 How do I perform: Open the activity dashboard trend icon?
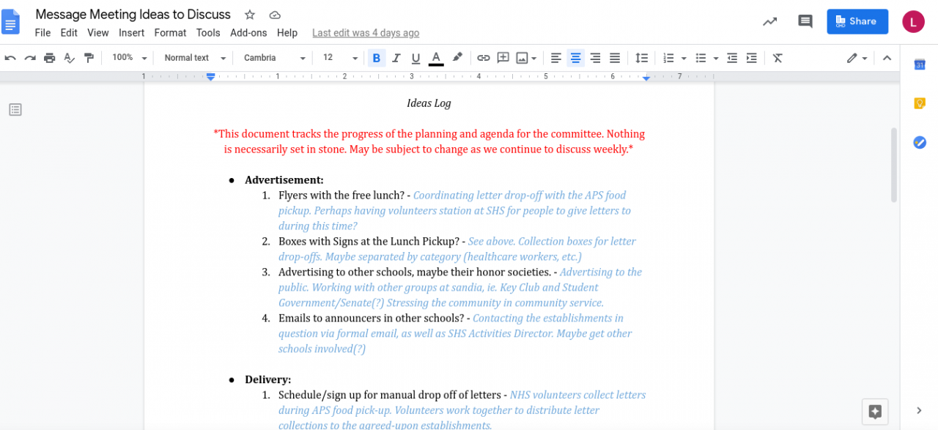[769, 21]
